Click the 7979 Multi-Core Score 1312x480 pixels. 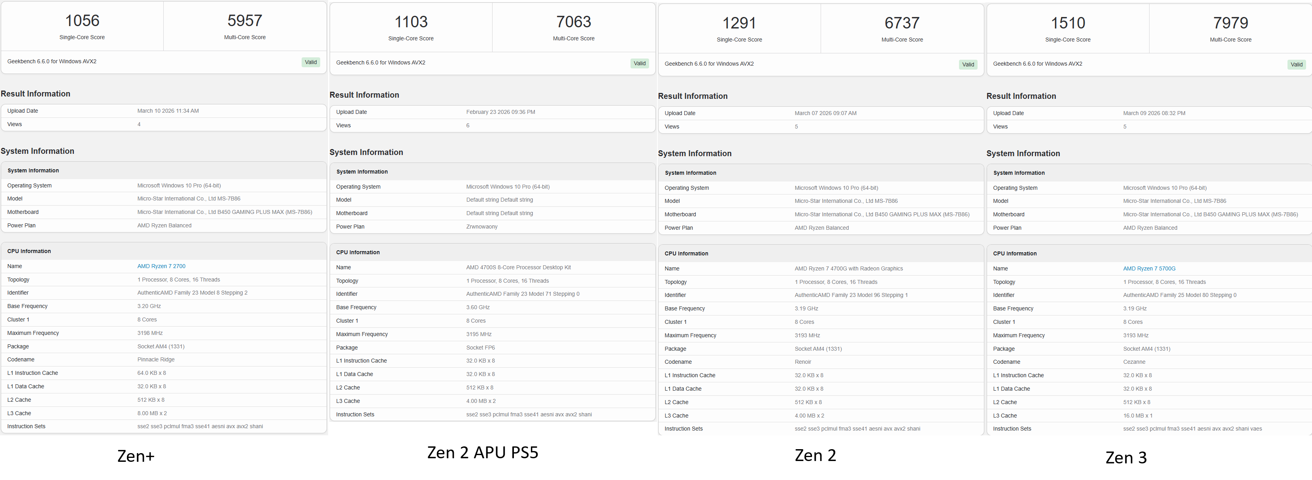coord(1230,23)
